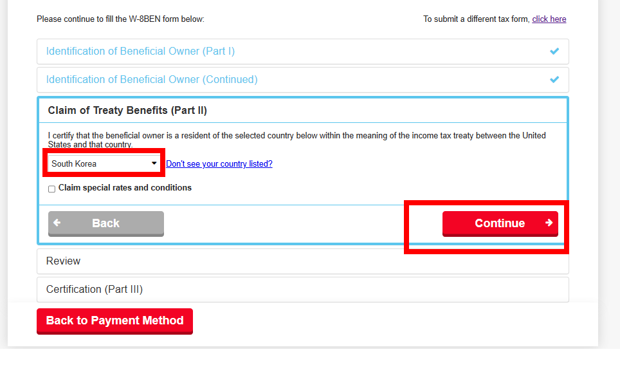Expand Identification of Beneficial Owner (Part I) section
Screen dimensions: 620x372
(303, 51)
